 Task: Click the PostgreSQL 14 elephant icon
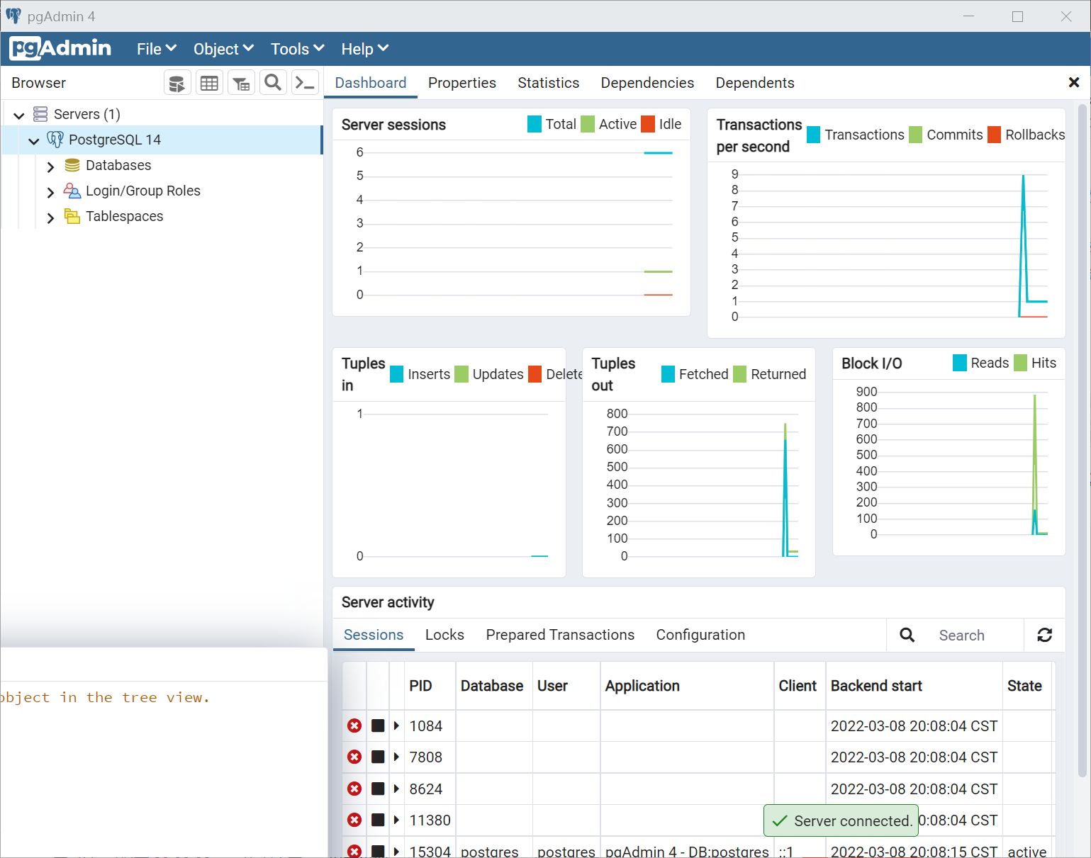(55, 140)
